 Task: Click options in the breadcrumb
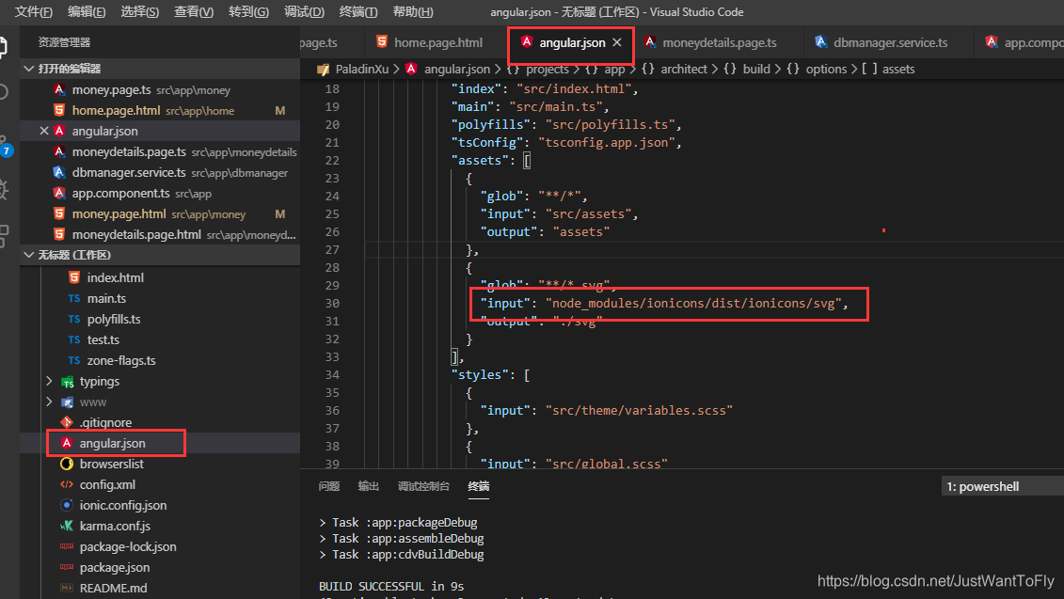point(826,70)
